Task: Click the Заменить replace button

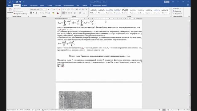Action: tap(177, 11)
